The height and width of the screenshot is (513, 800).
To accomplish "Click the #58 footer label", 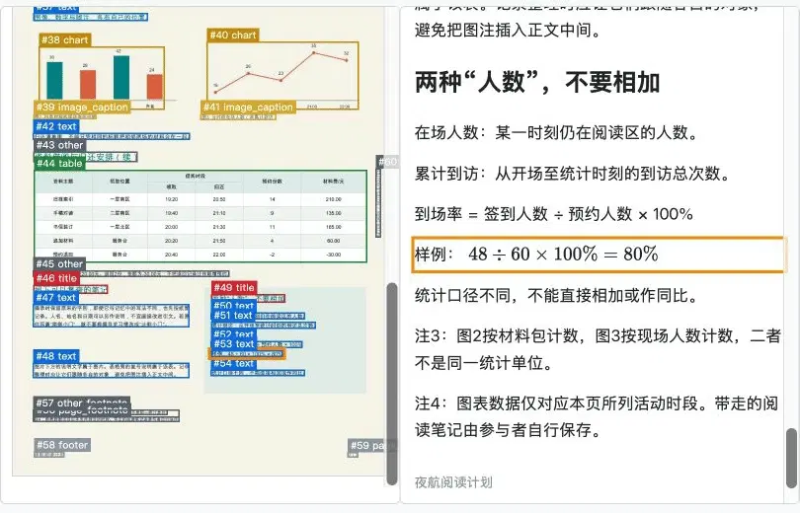I will pos(62,445).
